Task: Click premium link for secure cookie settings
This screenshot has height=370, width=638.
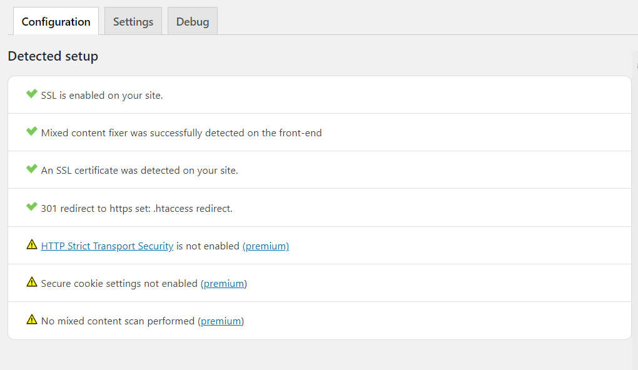Action: pos(224,284)
